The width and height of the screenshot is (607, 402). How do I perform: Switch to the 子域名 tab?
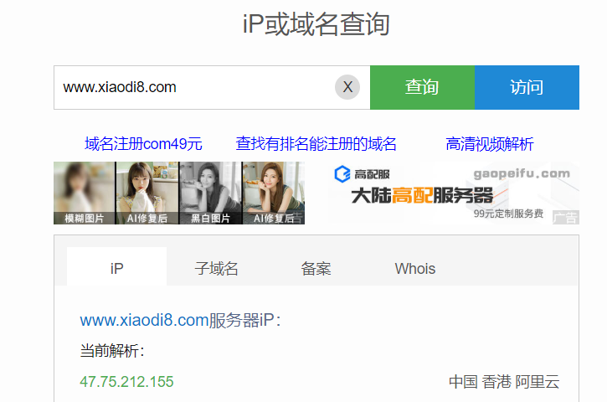[216, 268]
